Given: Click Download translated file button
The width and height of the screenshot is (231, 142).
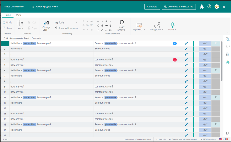Looking at the screenshot, I should pyautogui.click(x=179, y=7).
